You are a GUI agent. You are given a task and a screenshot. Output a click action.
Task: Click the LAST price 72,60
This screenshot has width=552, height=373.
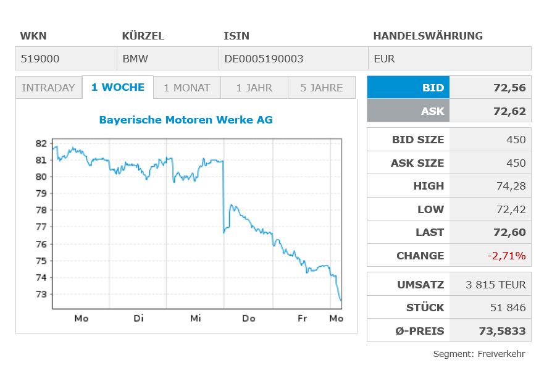click(509, 232)
